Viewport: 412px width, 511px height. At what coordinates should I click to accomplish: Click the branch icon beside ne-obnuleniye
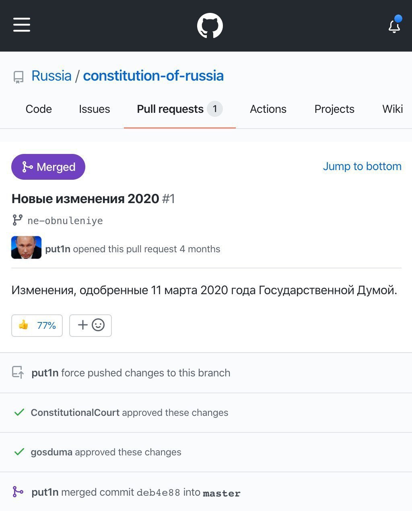17,220
